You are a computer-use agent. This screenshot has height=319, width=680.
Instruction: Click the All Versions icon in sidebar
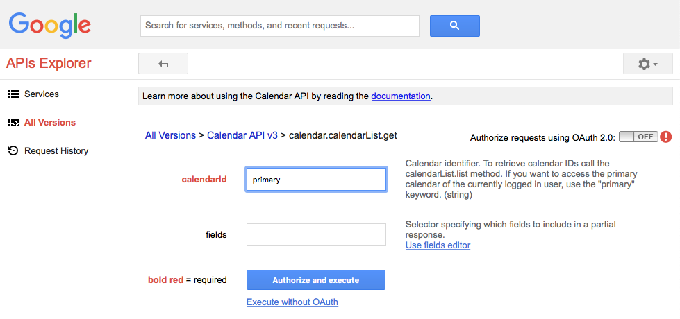(13, 123)
